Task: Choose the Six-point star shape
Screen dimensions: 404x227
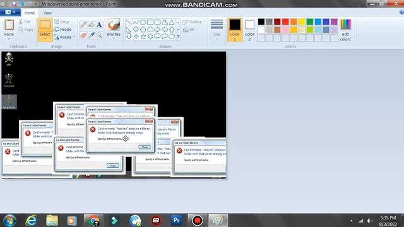Action: [150, 37]
